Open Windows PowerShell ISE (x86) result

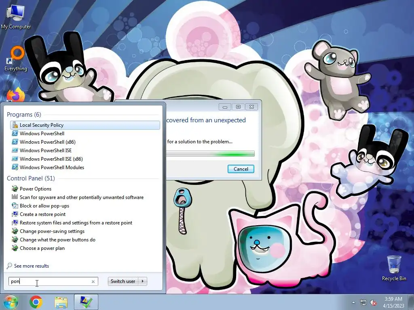coord(85,159)
